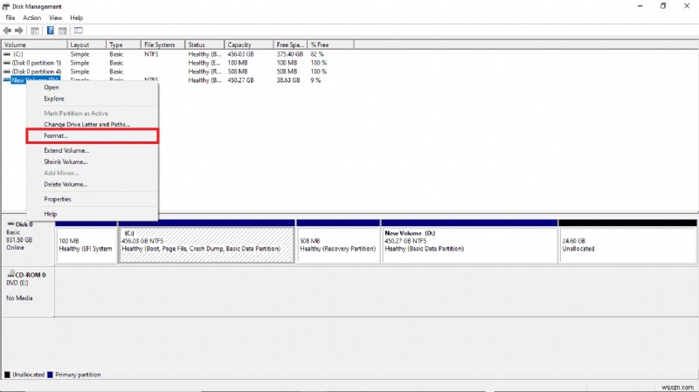Sort by the File System column header
The image size is (699, 392).
163,45
